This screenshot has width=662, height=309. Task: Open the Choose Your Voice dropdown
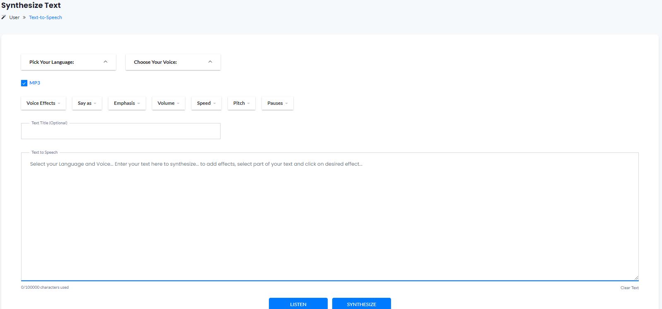pyautogui.click(x=173, y=62)
